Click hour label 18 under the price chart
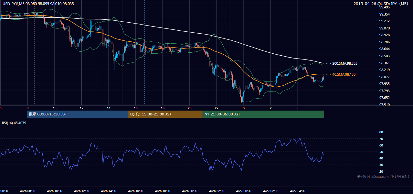The width and height of the screenshot is (413, 194). (x=163, y=108)
